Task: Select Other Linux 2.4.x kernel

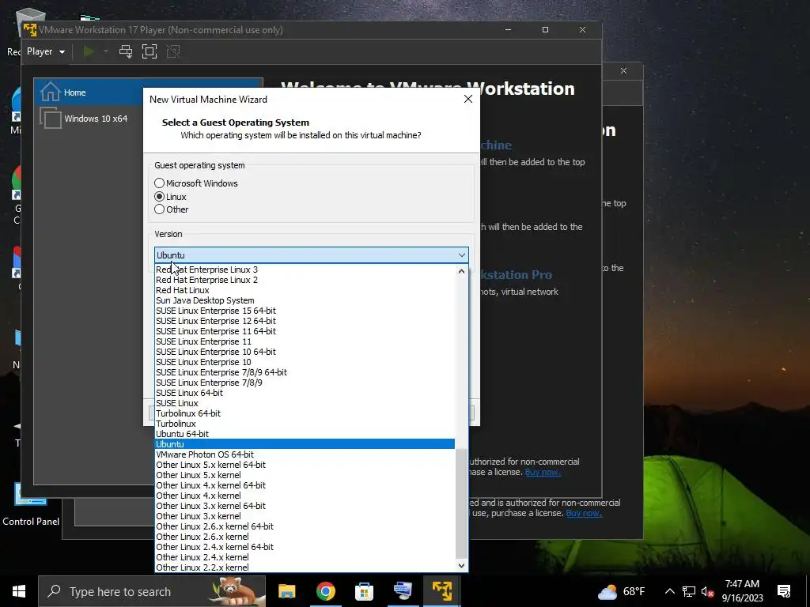Action: pyautogui.click(x=305, y=557)
